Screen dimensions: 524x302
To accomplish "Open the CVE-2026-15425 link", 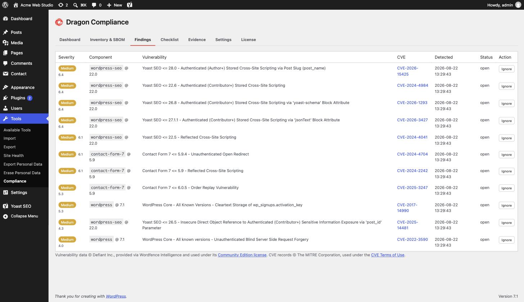I will 407,71.
